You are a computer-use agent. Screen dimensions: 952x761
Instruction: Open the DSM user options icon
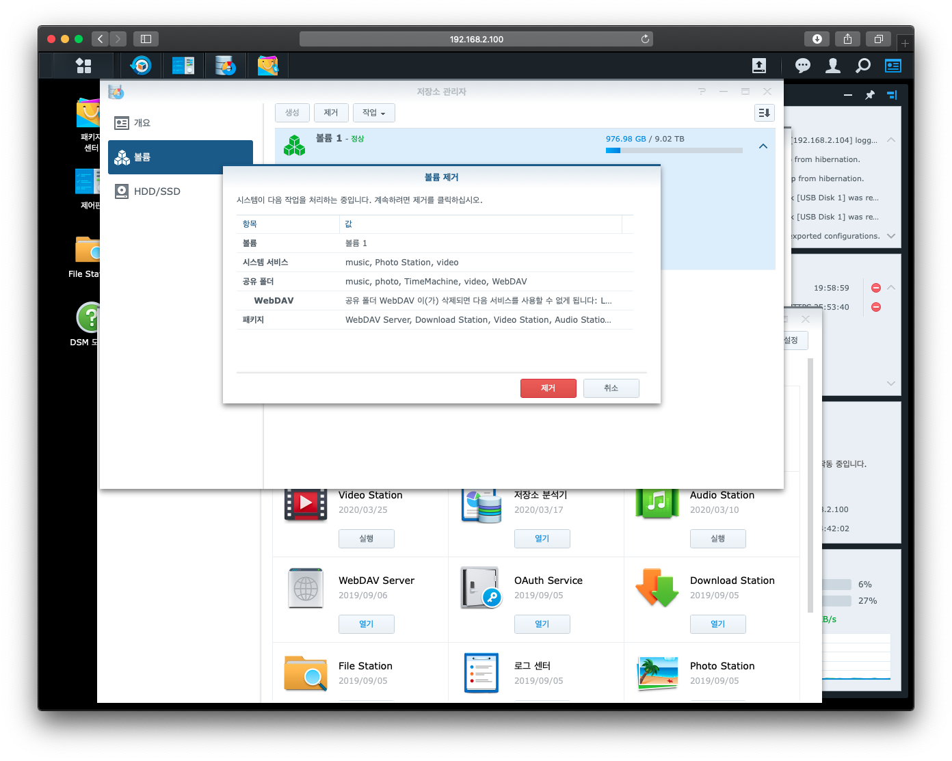coord(833,66)
